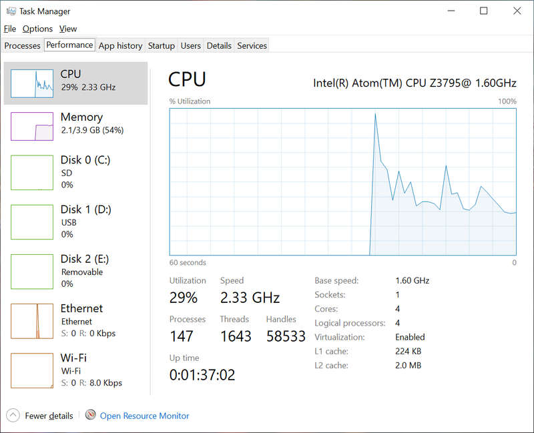Open the View menu
Screen dimensions: 534x433
(68, 29)
